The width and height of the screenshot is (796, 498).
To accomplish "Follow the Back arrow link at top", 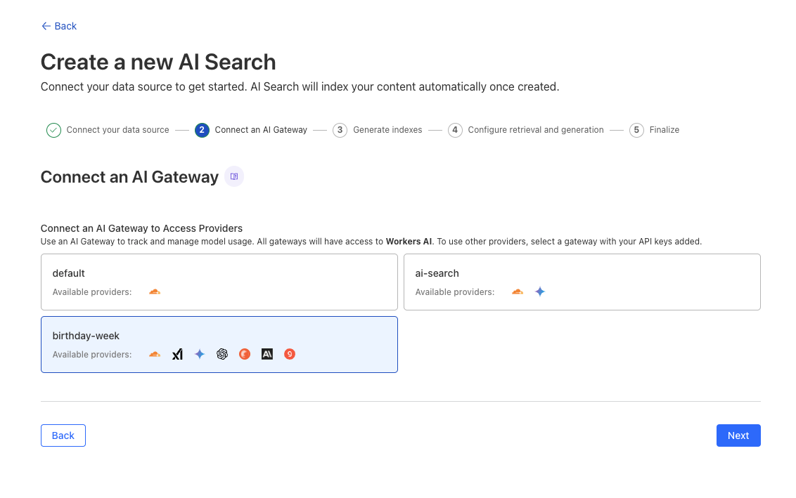I will click(59, 26).
